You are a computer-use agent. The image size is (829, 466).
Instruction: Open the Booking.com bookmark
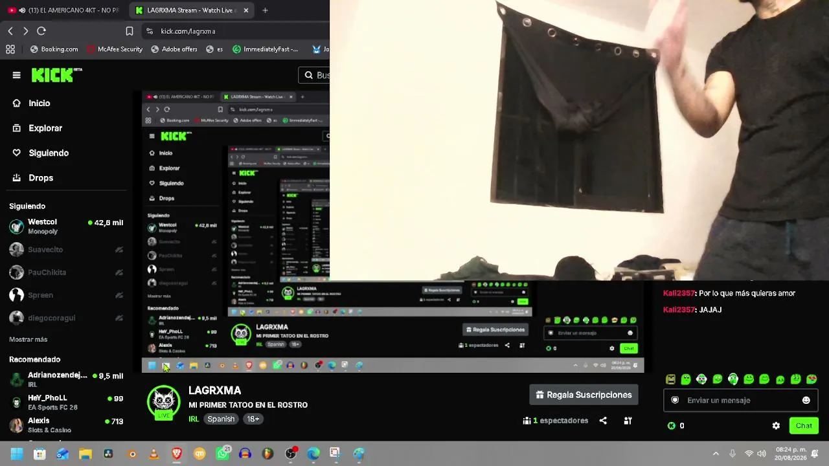coord(54,49)
